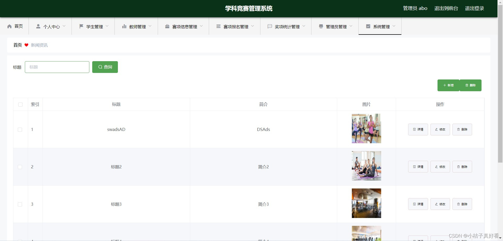Click the trash icon for row 标题2
Image resolution: width=503 pixels, height=241 pixels.
(458, 167)
